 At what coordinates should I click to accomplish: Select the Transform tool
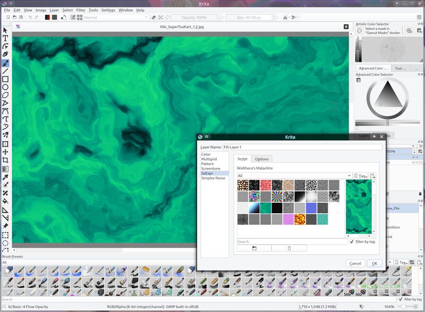click(x=5, y=144)
